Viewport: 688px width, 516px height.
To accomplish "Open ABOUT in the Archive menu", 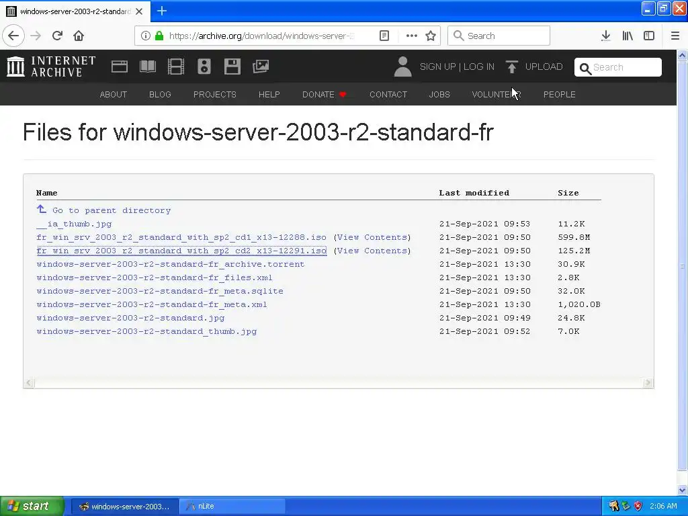I will 113,94.
